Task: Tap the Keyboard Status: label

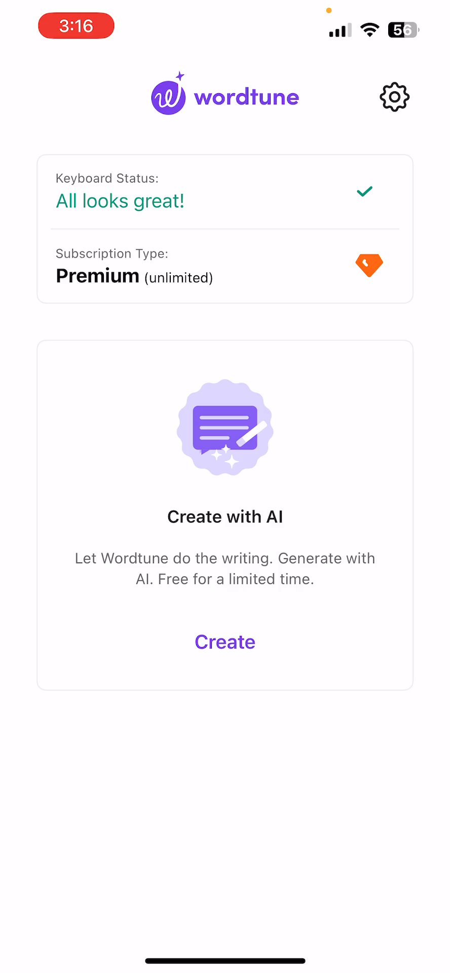Action: pos(107,178)
